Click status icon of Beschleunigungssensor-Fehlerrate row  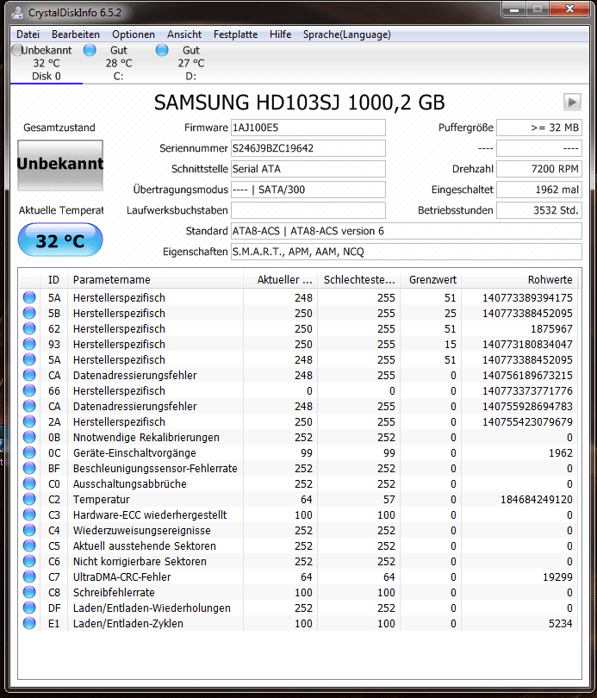pyautogui.click(x=29, y=468)
